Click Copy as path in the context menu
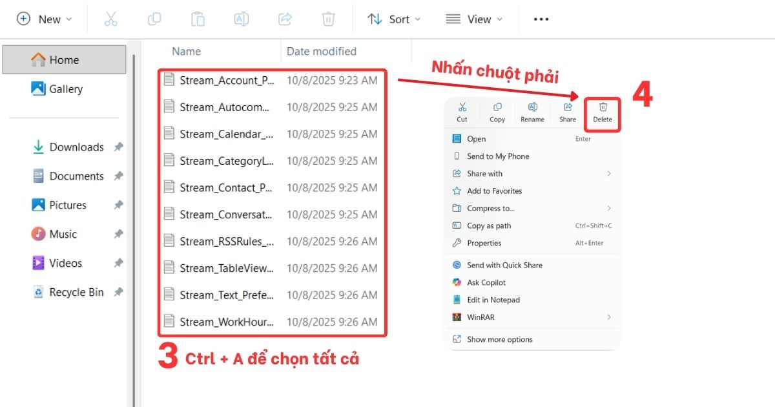Image resolution: width=775 pixels, height=407 pixels. (x=490, y=225)
